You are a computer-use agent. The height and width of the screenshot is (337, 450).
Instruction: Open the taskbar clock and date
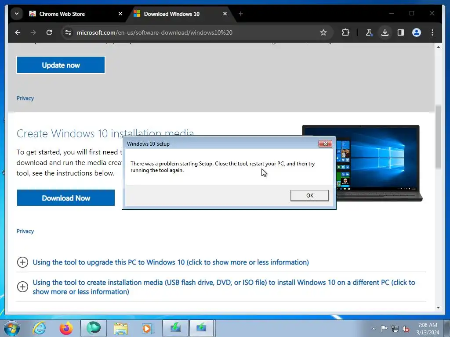tap(428, 329)
